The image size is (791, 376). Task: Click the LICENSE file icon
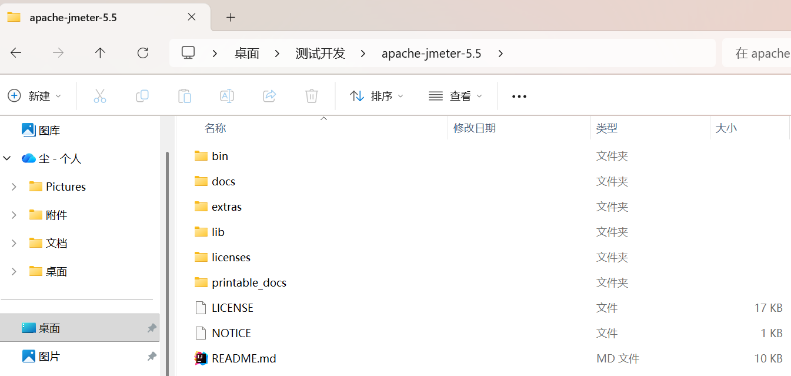click(201, 308)
